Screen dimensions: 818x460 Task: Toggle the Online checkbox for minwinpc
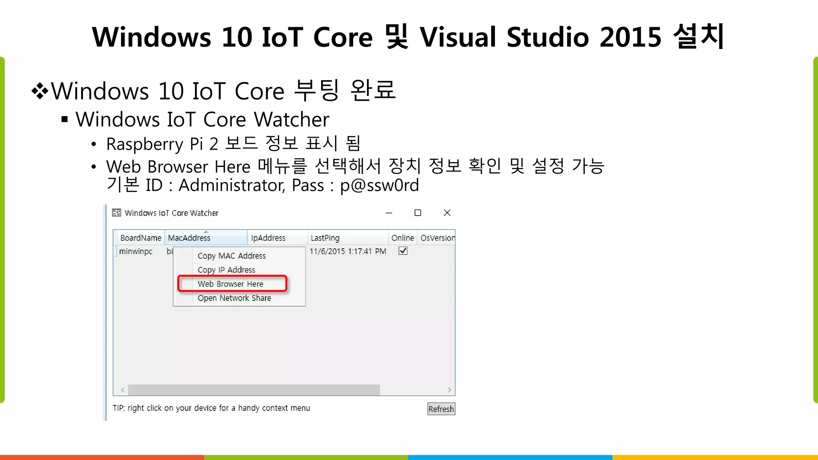pyautogui.click(x=403, y=251)
